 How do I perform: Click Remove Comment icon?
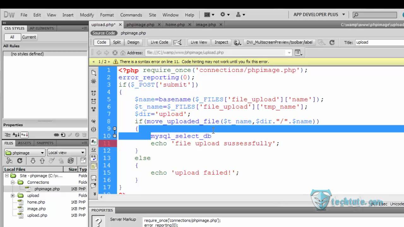(94, 185)
